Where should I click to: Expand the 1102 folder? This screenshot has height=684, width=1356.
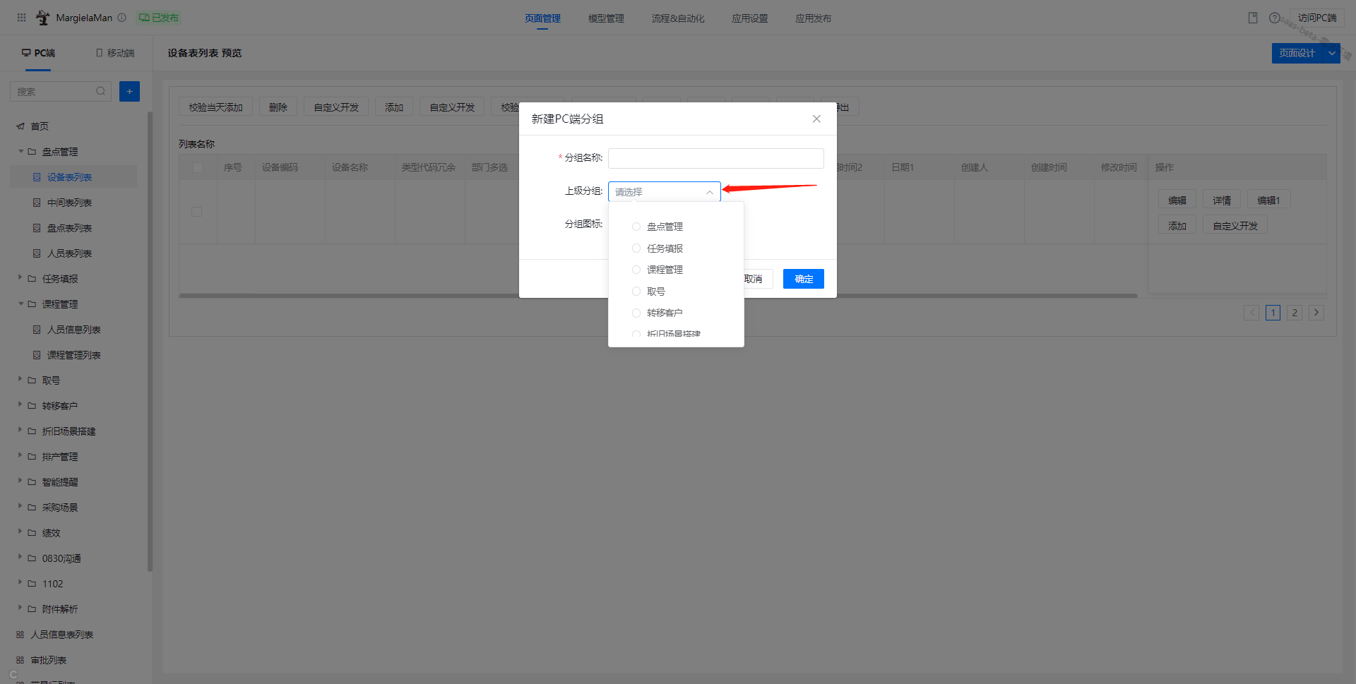point(20,583)
